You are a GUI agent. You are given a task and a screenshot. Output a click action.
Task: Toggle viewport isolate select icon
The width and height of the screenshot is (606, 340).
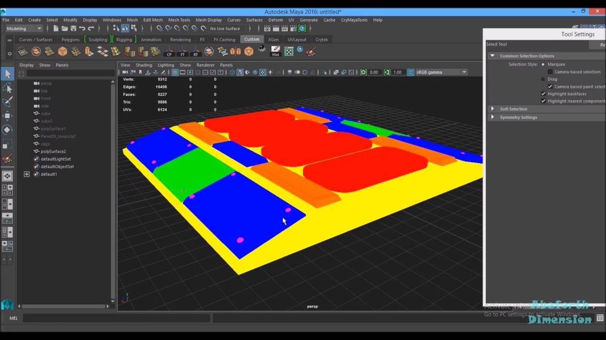pos(324,72)
